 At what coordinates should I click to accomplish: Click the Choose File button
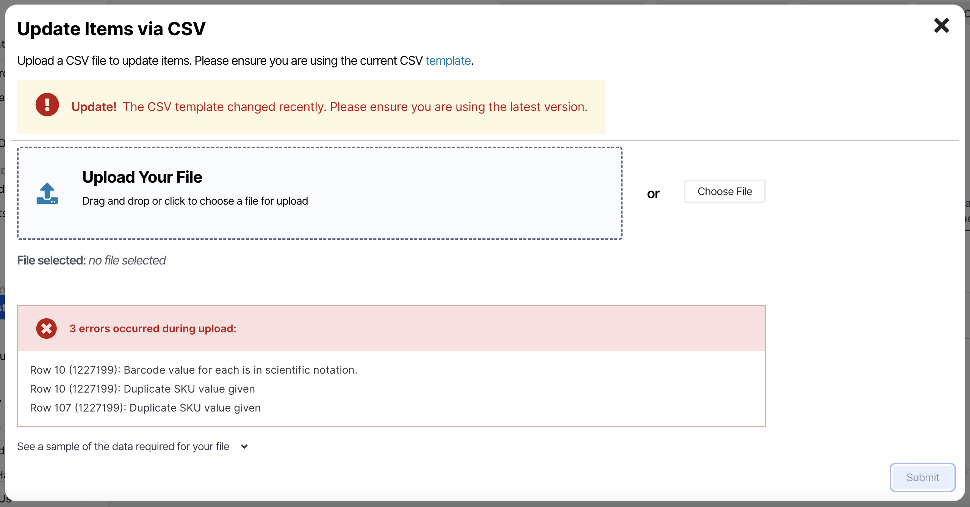724,191
